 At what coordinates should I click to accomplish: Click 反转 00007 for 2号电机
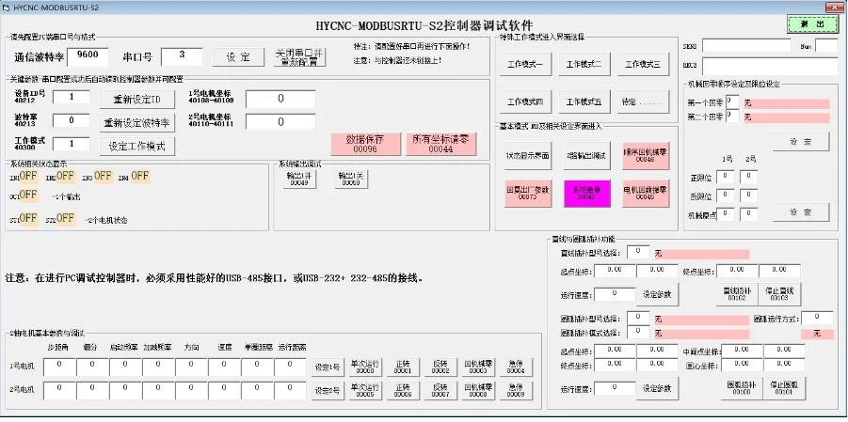(x=440, y=391)
